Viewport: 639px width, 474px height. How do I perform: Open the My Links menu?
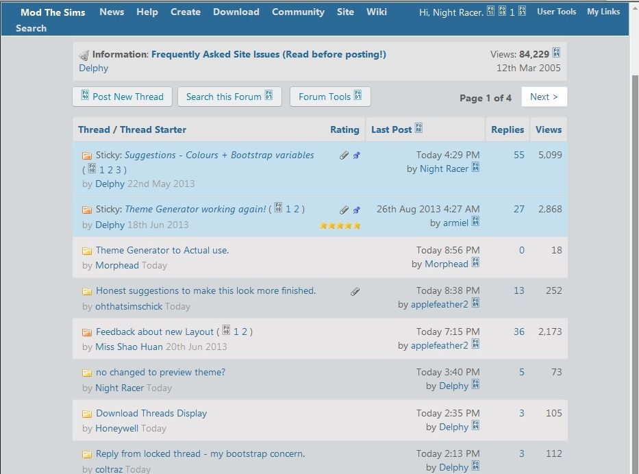pyautogui.click(x=603, y=11)
